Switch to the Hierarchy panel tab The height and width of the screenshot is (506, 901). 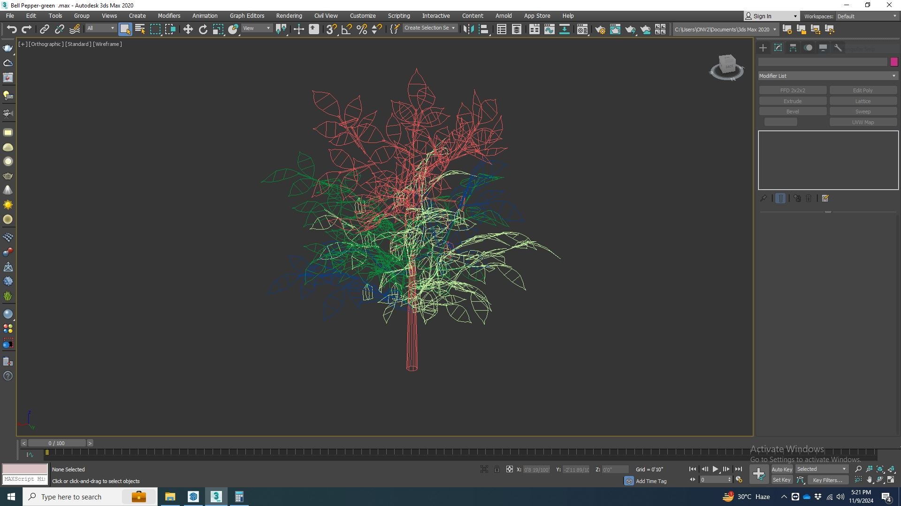tap(793, 48)
